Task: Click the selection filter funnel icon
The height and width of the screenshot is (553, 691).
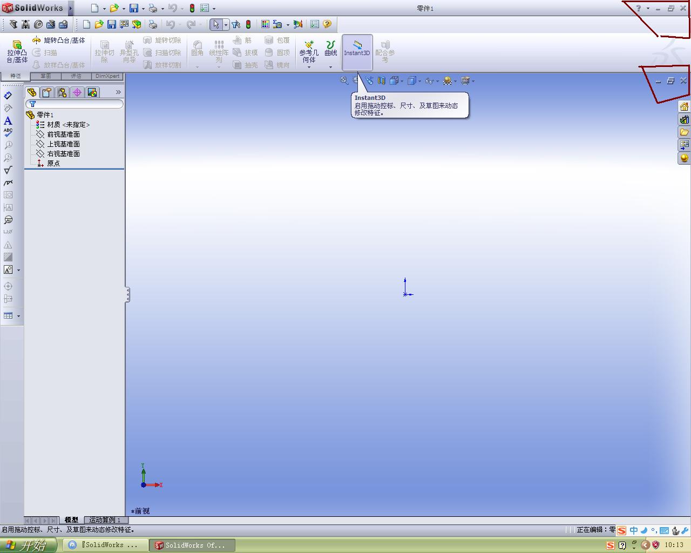Action: point(236,24)
